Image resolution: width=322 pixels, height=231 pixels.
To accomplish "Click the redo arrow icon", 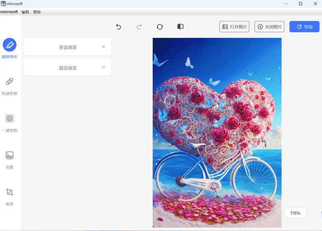I will click(x=139, y=27).
